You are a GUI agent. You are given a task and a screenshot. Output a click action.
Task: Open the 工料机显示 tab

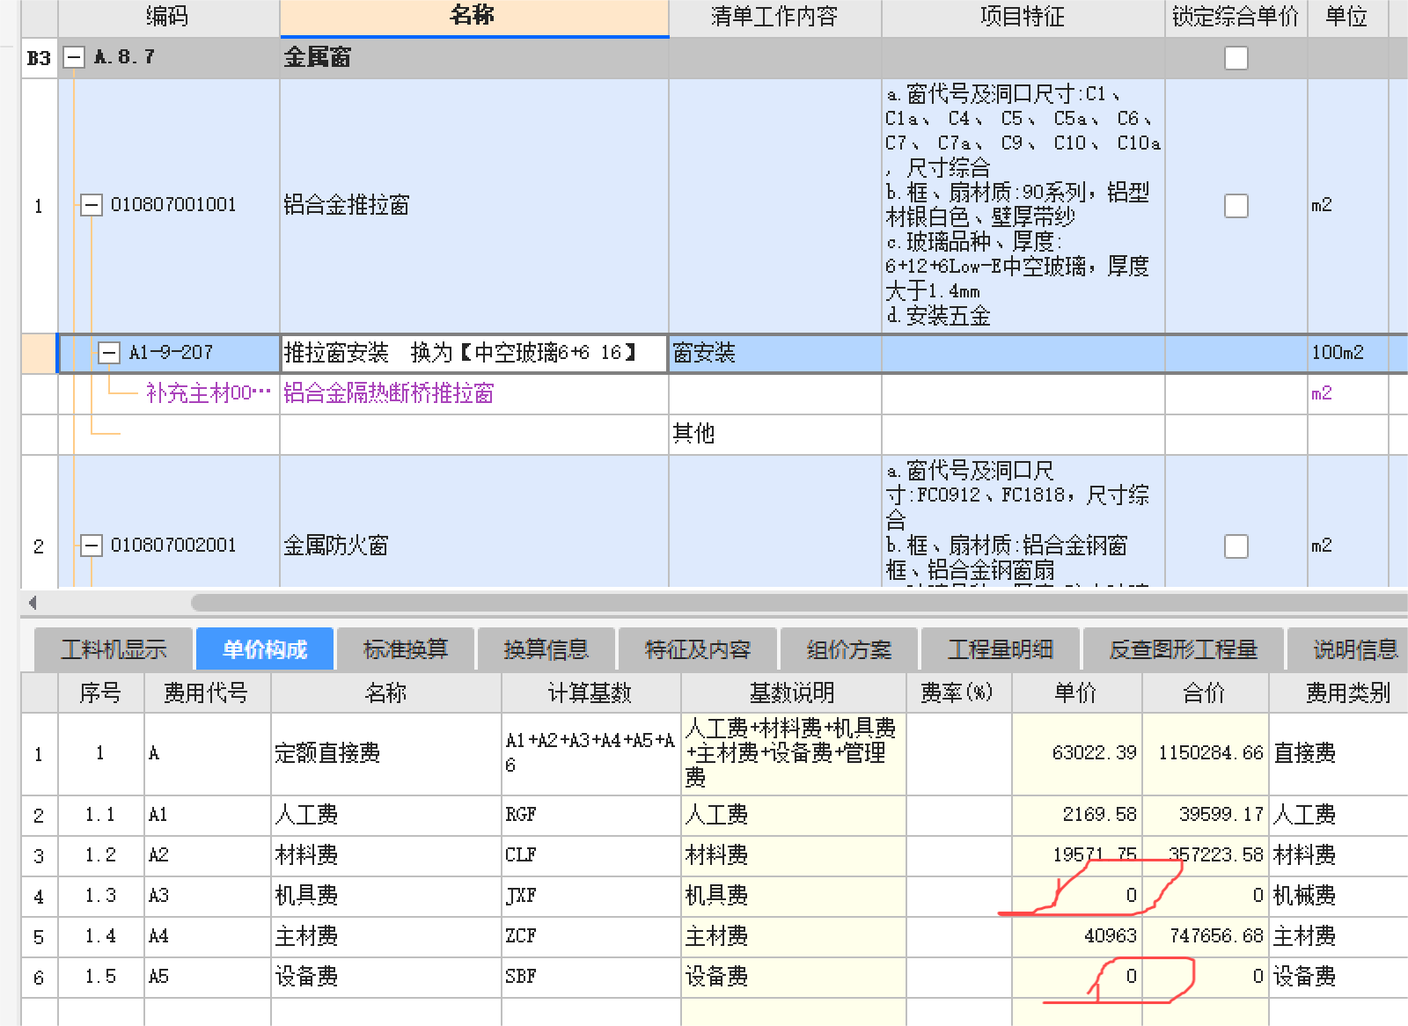(114, 649)
